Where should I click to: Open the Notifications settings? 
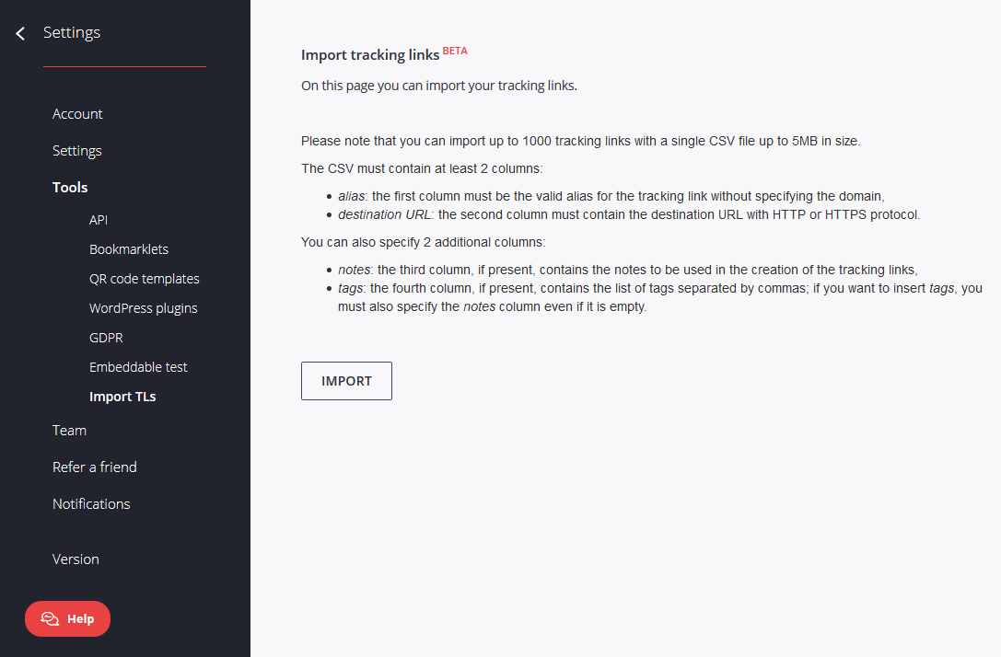tap(91, 504)
